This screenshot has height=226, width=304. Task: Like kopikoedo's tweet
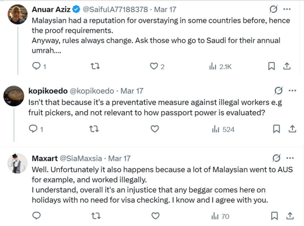pyautogui.click(x=155, y=129)
